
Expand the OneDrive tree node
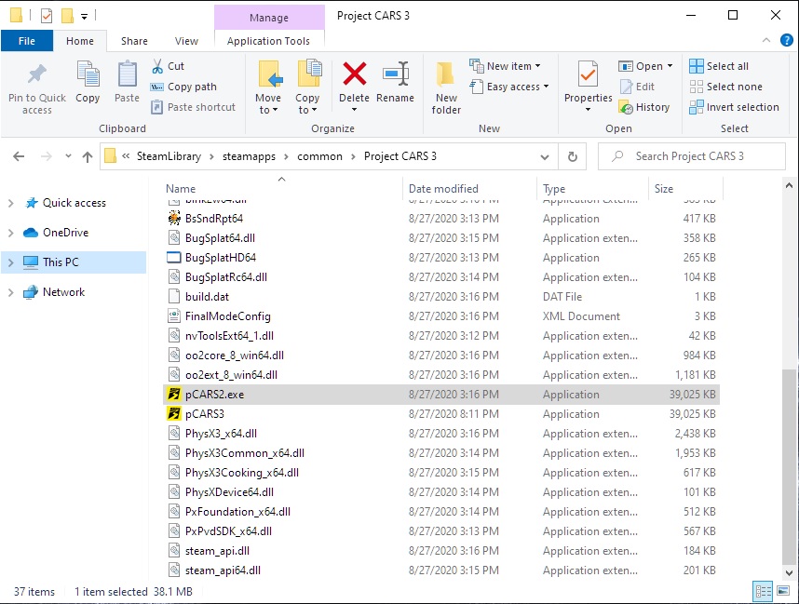10,233
